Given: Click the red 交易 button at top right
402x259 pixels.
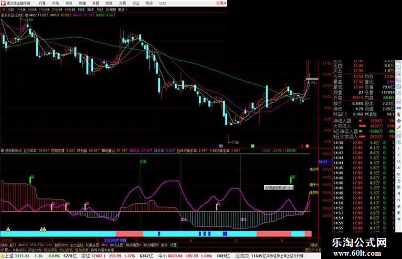Looking at the screenshot, I should 221,3.
